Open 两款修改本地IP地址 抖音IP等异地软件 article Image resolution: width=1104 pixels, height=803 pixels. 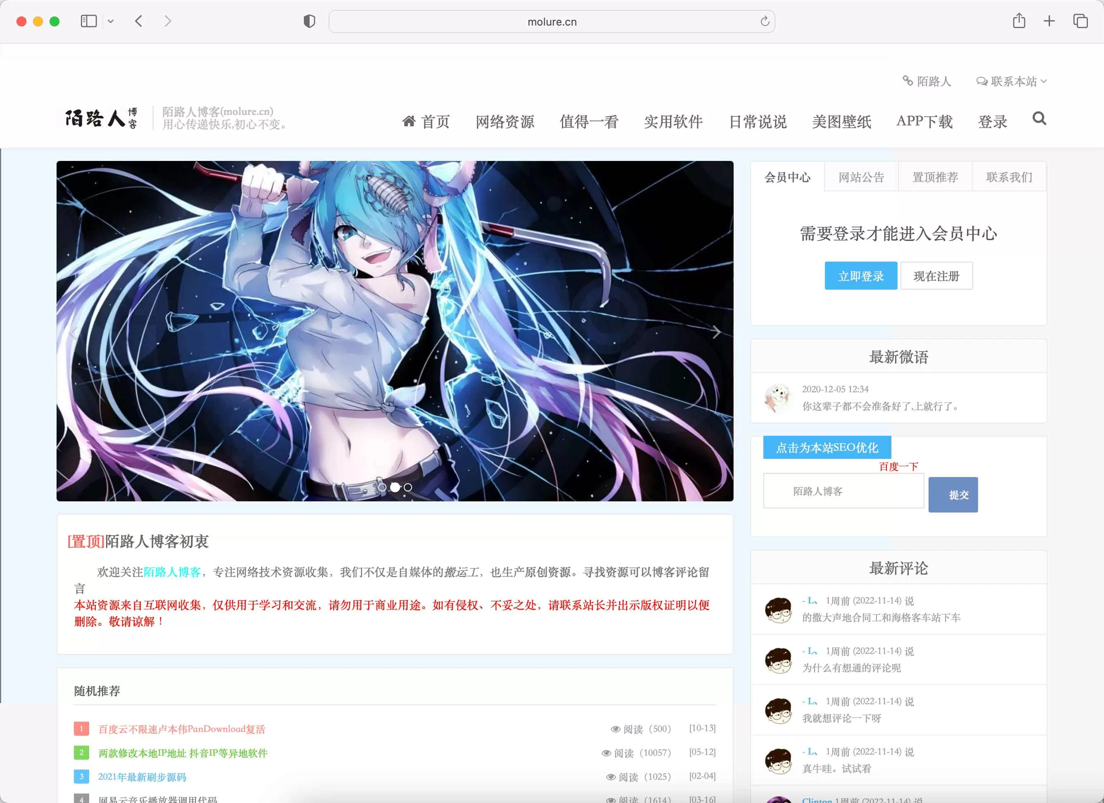[x=183, y=753]
